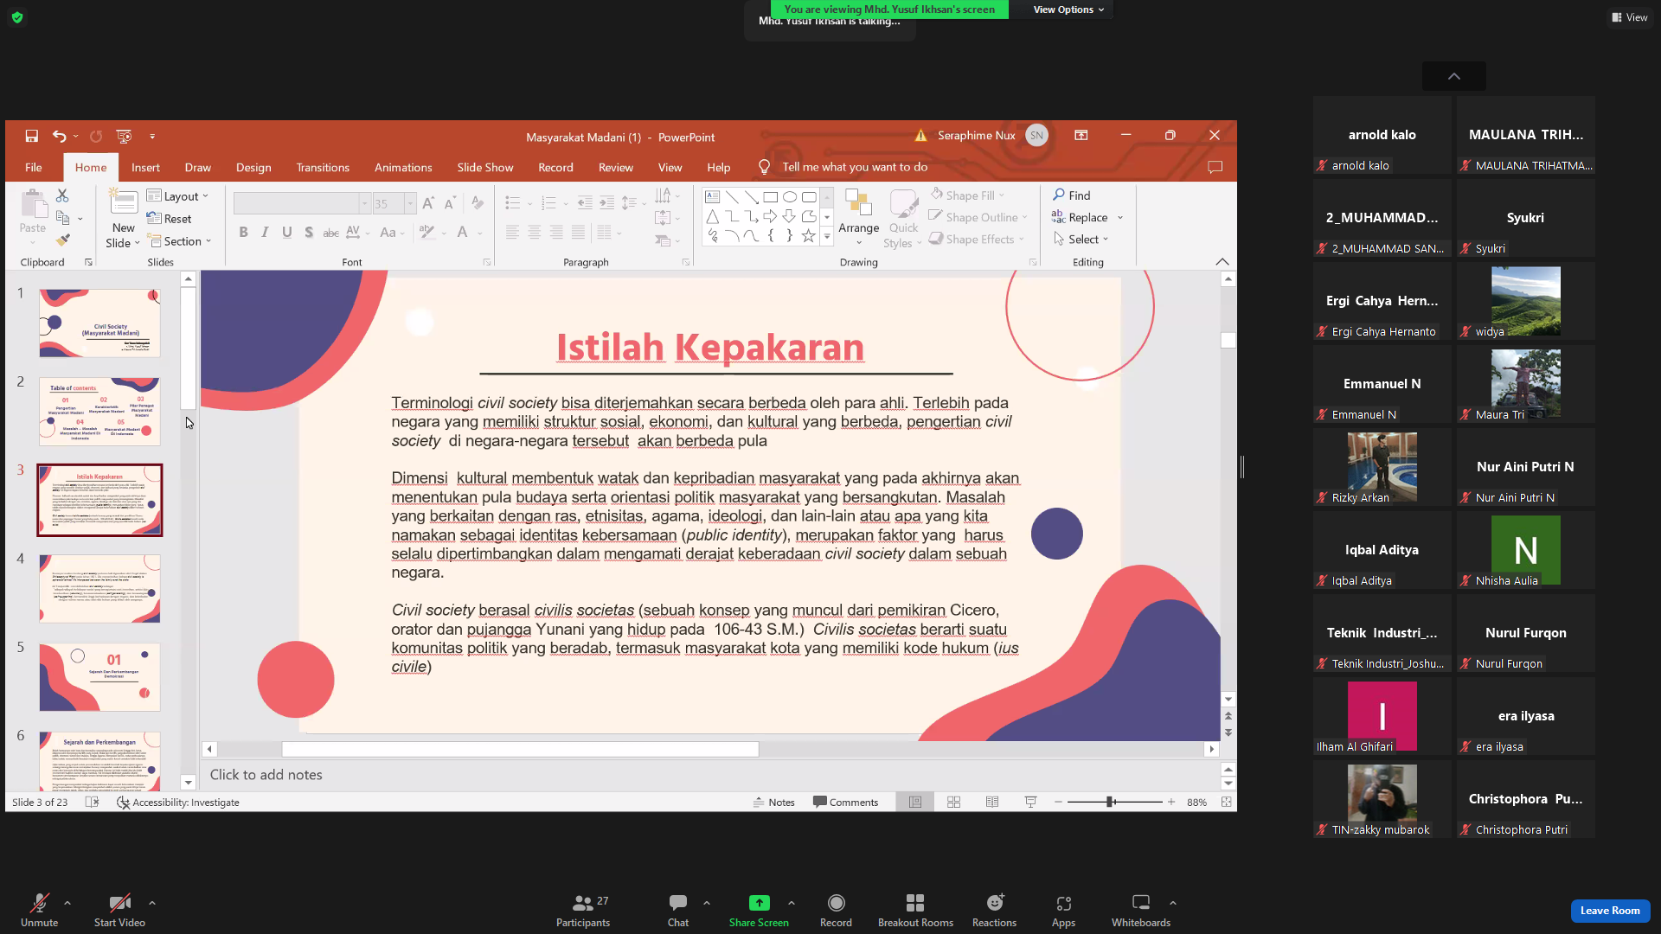Screen dimensions: 1661x934
Task: Open Zoom Participants panel icon
Action: click(583, 903)
